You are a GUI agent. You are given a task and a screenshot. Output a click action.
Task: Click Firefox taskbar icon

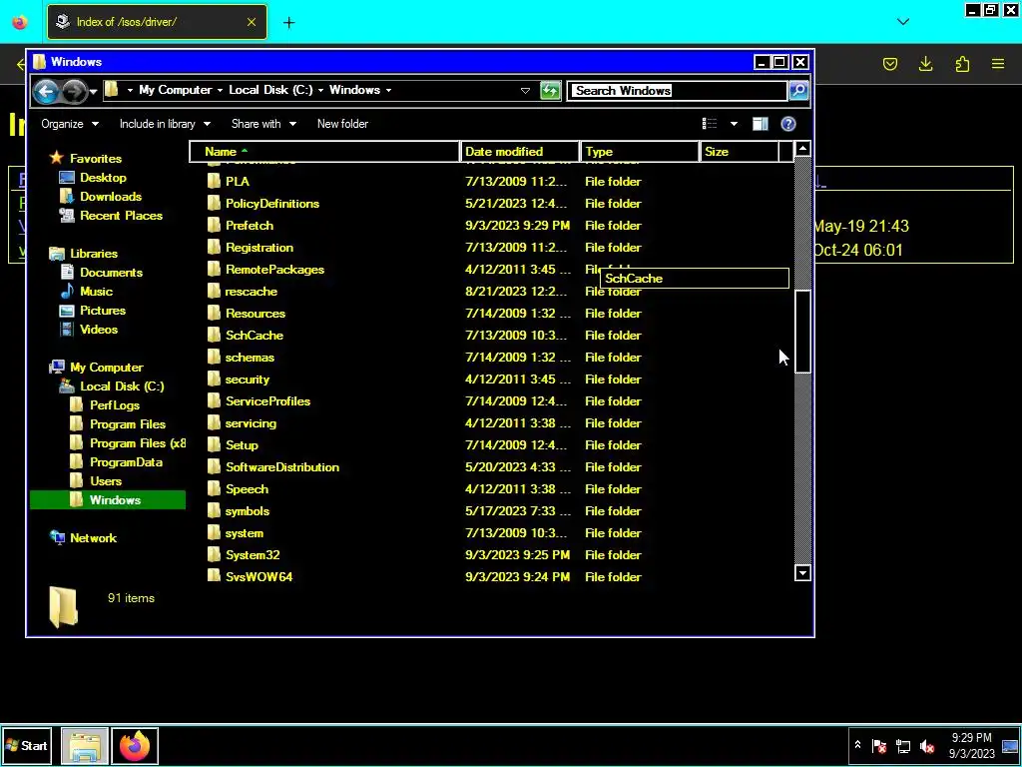pos(135,745)
